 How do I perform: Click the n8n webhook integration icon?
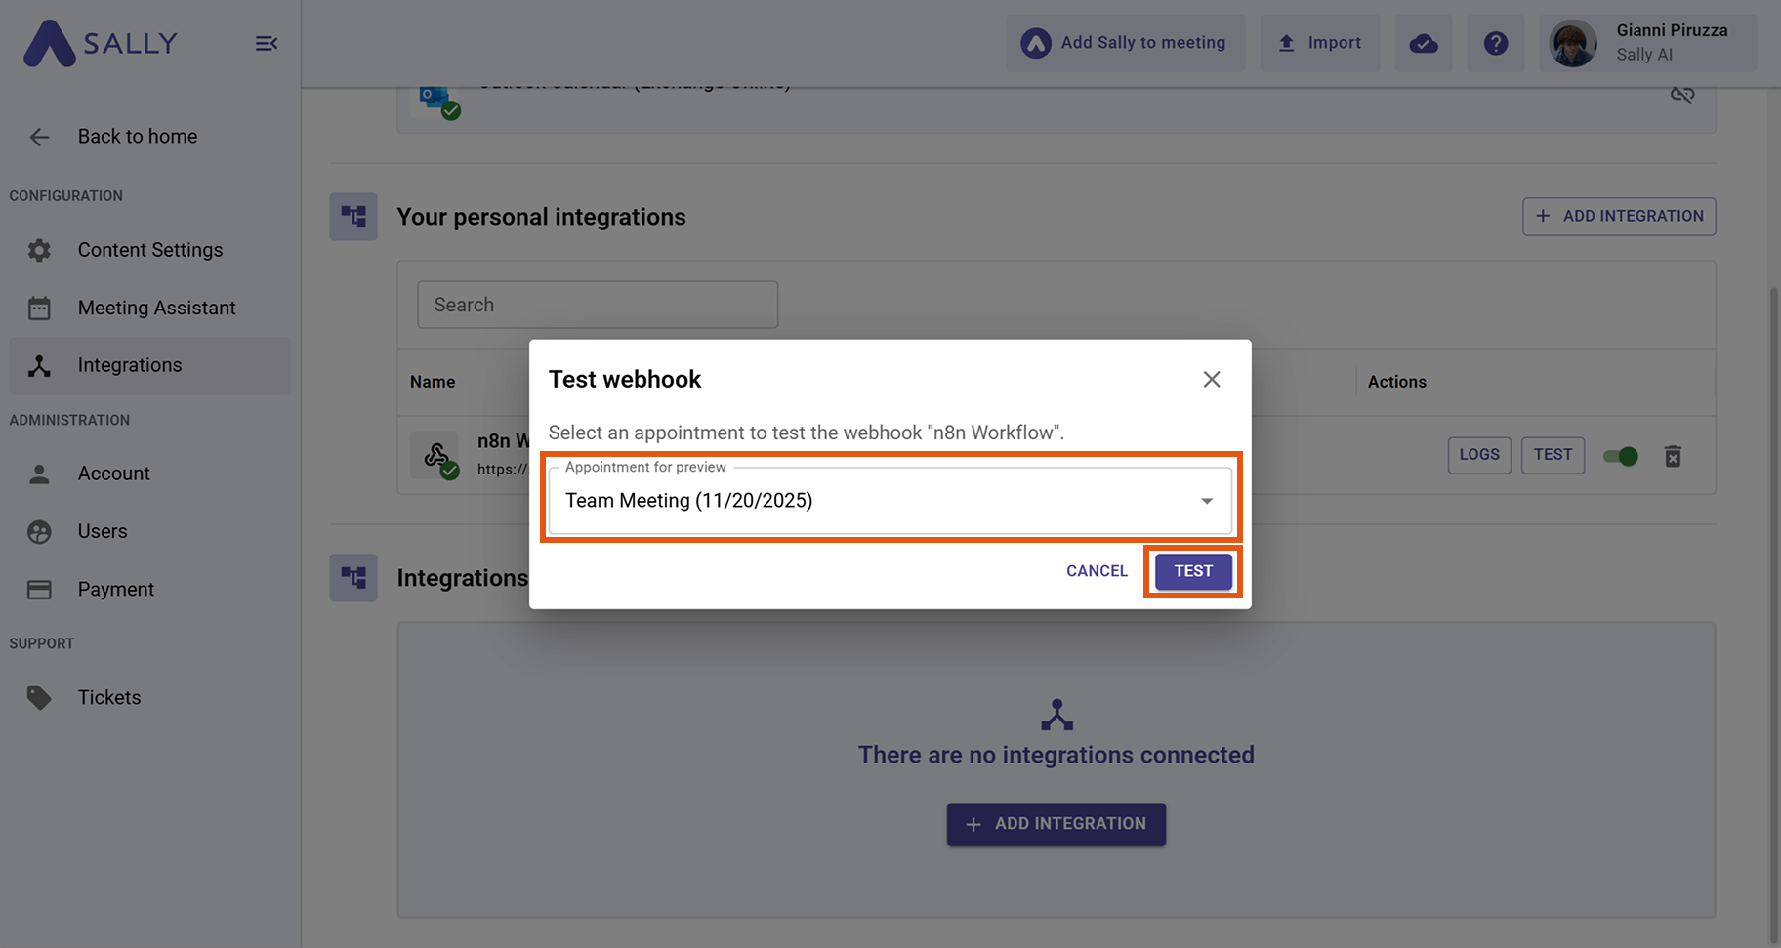point(435,455)
